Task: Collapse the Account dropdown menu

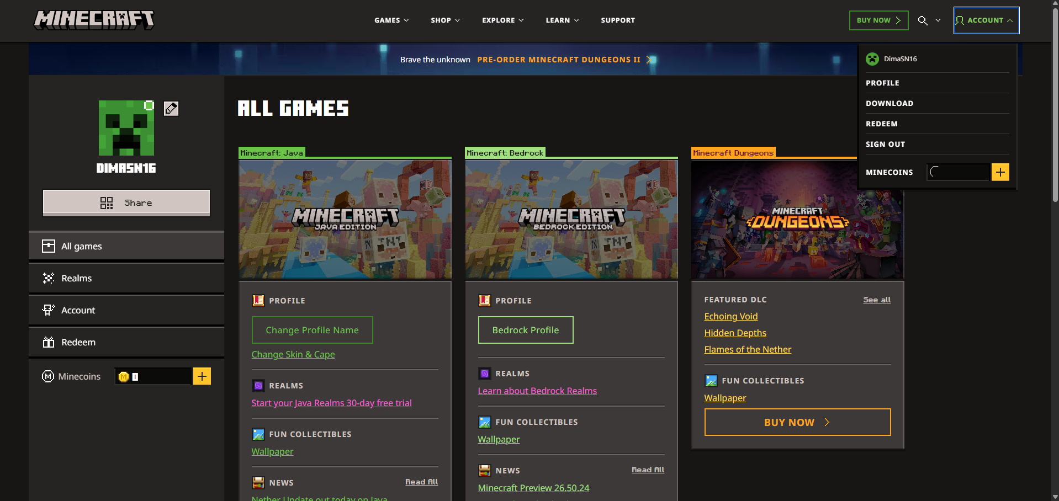Action: [x=986, y=20]
